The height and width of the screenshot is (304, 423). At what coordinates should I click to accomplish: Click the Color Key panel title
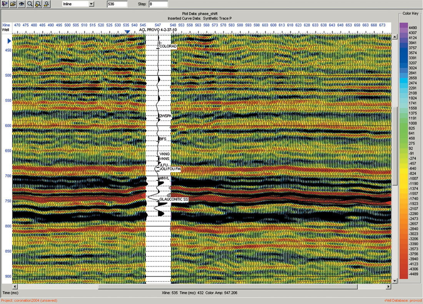410,13
